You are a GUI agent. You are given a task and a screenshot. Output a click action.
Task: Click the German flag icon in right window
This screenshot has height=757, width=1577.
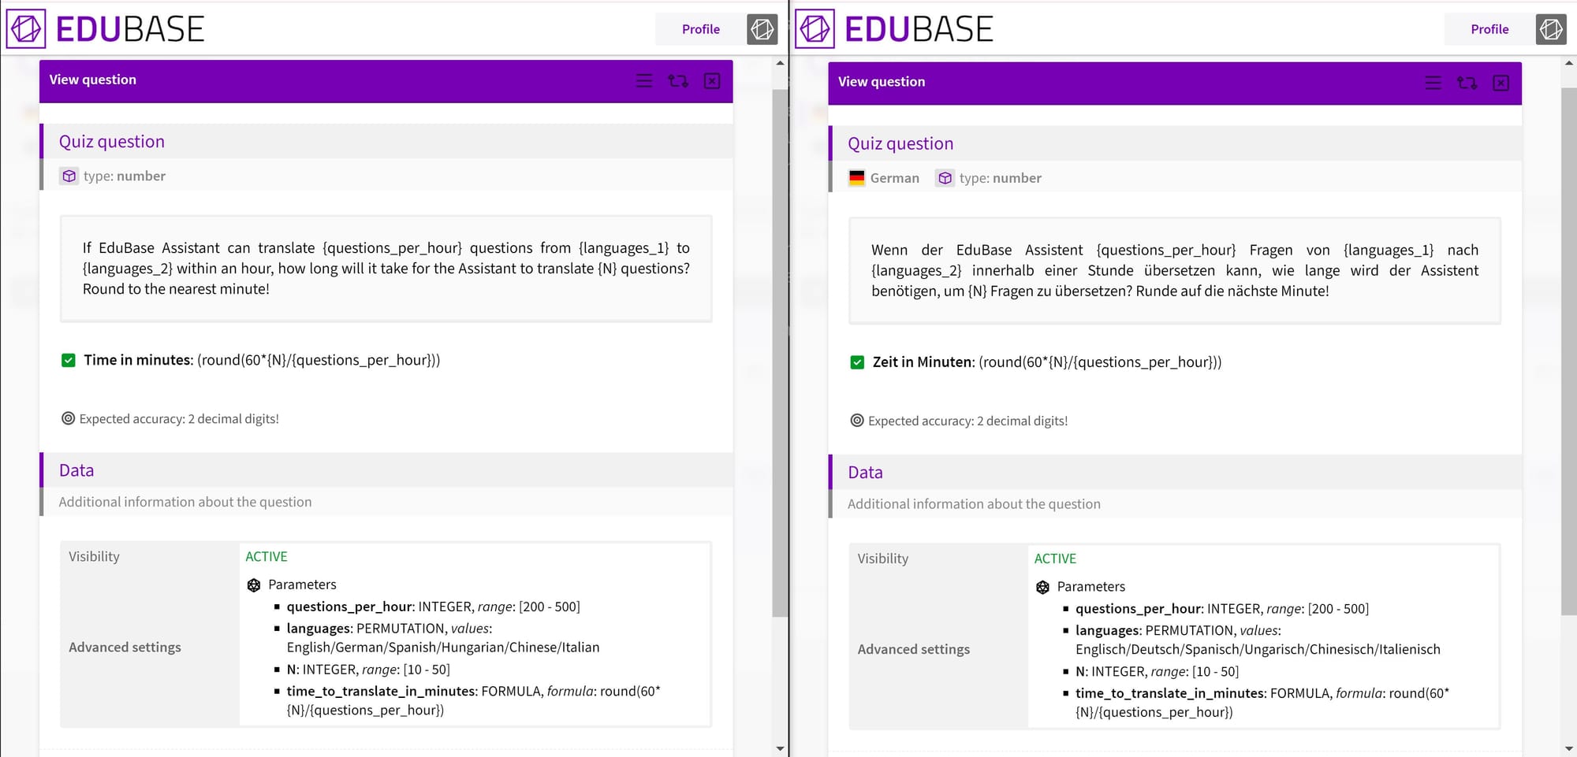pyautogui.click(x=857, y=178)
